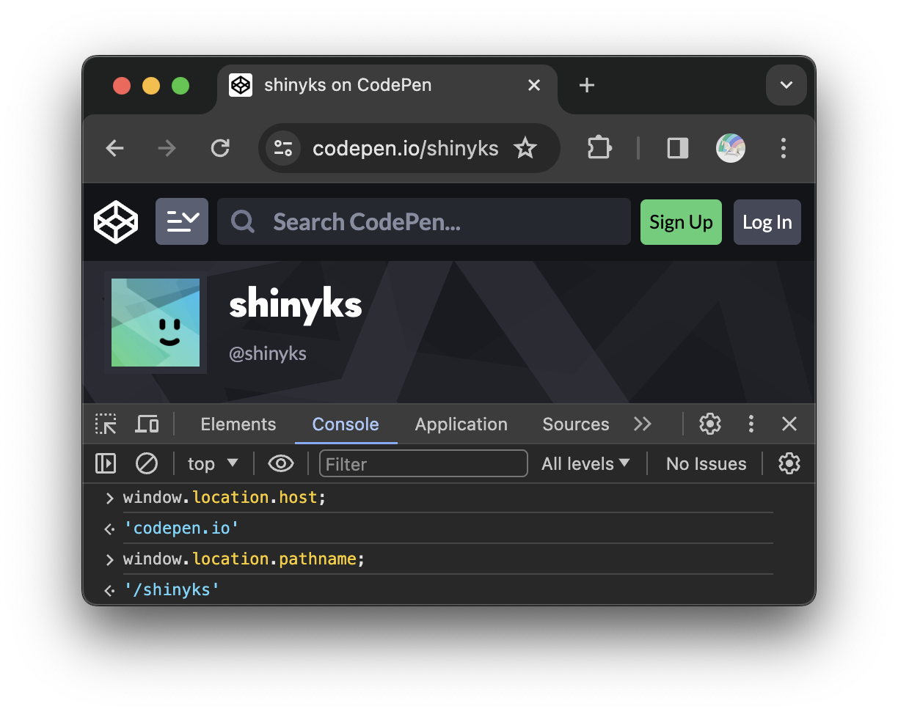
Task: Click the @shinyks username text
Action: (x=268, y=354)
